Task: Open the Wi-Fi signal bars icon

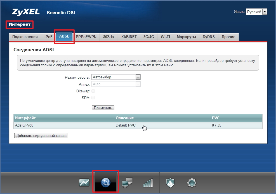Action: pos(148,183)
